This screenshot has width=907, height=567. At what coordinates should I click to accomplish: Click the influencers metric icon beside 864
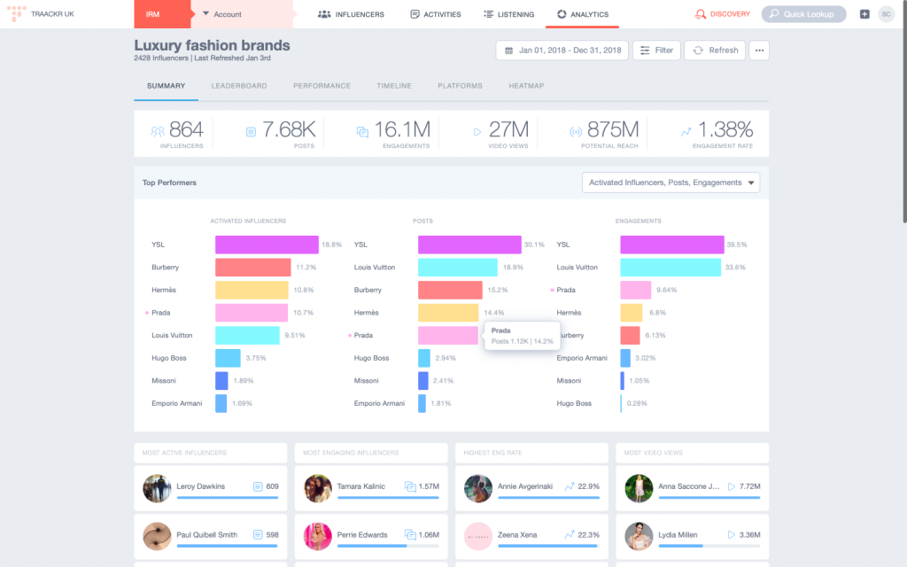pyautogui.click(x=158, y=131)
